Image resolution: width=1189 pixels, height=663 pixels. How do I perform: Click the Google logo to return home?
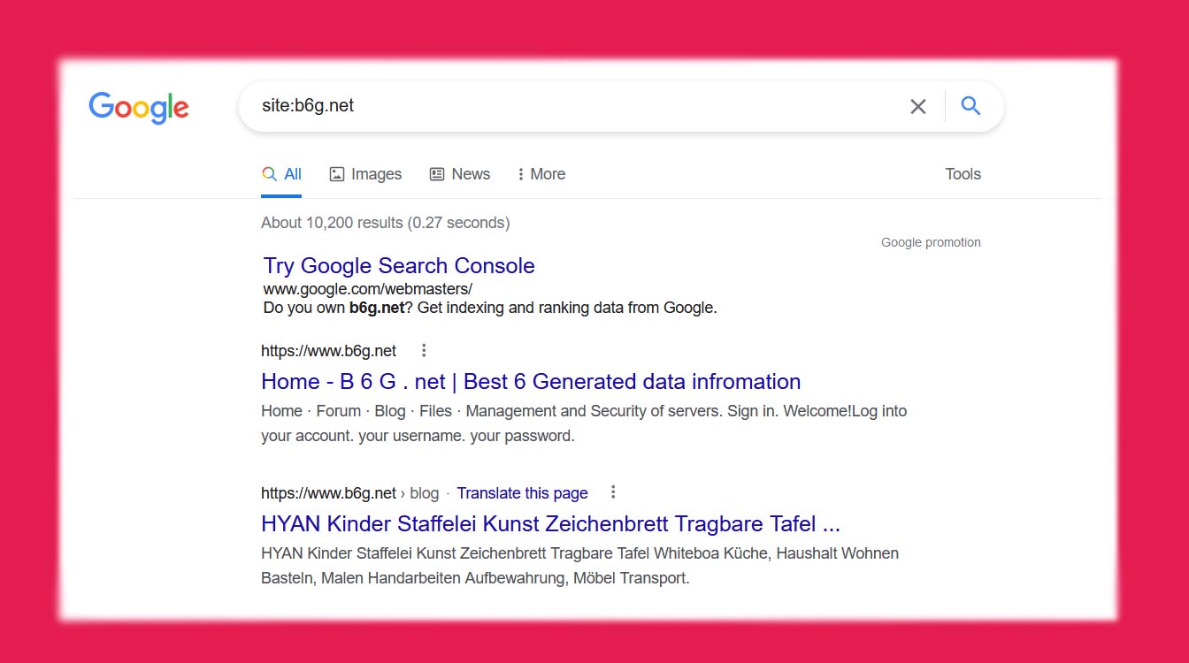(138, 107)
